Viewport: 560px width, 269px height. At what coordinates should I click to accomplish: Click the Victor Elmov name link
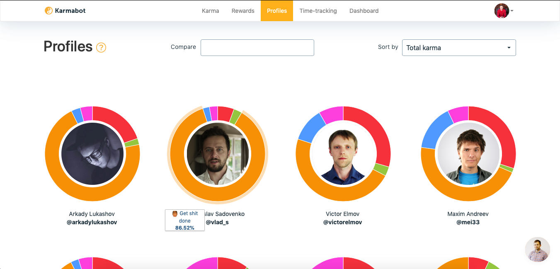[x=343, y=214]
